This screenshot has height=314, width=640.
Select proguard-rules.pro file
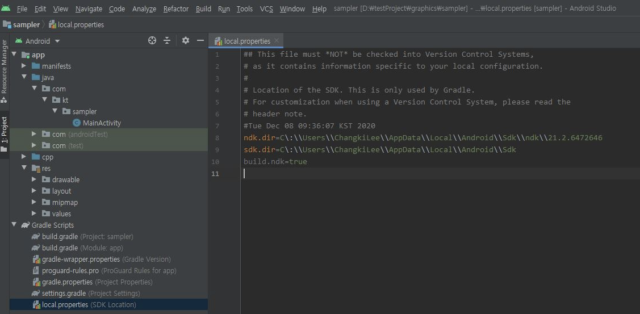tap(104, 271)
